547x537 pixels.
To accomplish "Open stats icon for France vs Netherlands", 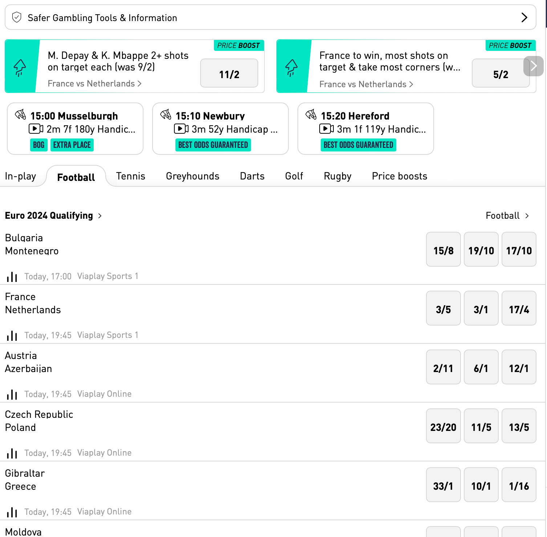I will click(12, 335).
